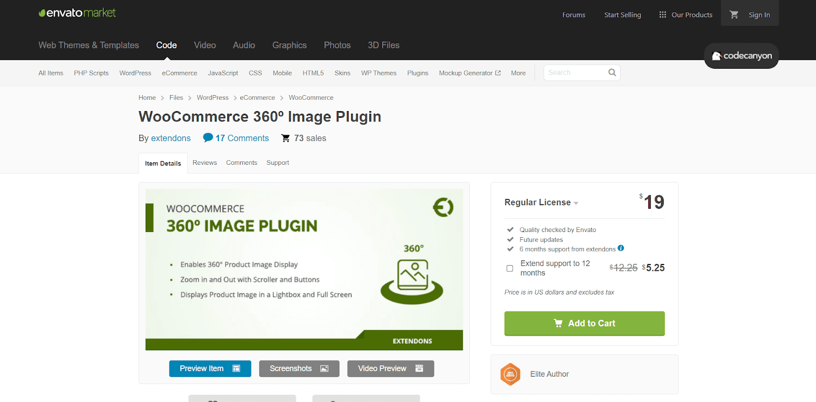
Task: Go to the WooCommerce breadcrumb
Action: coord(311,98)
